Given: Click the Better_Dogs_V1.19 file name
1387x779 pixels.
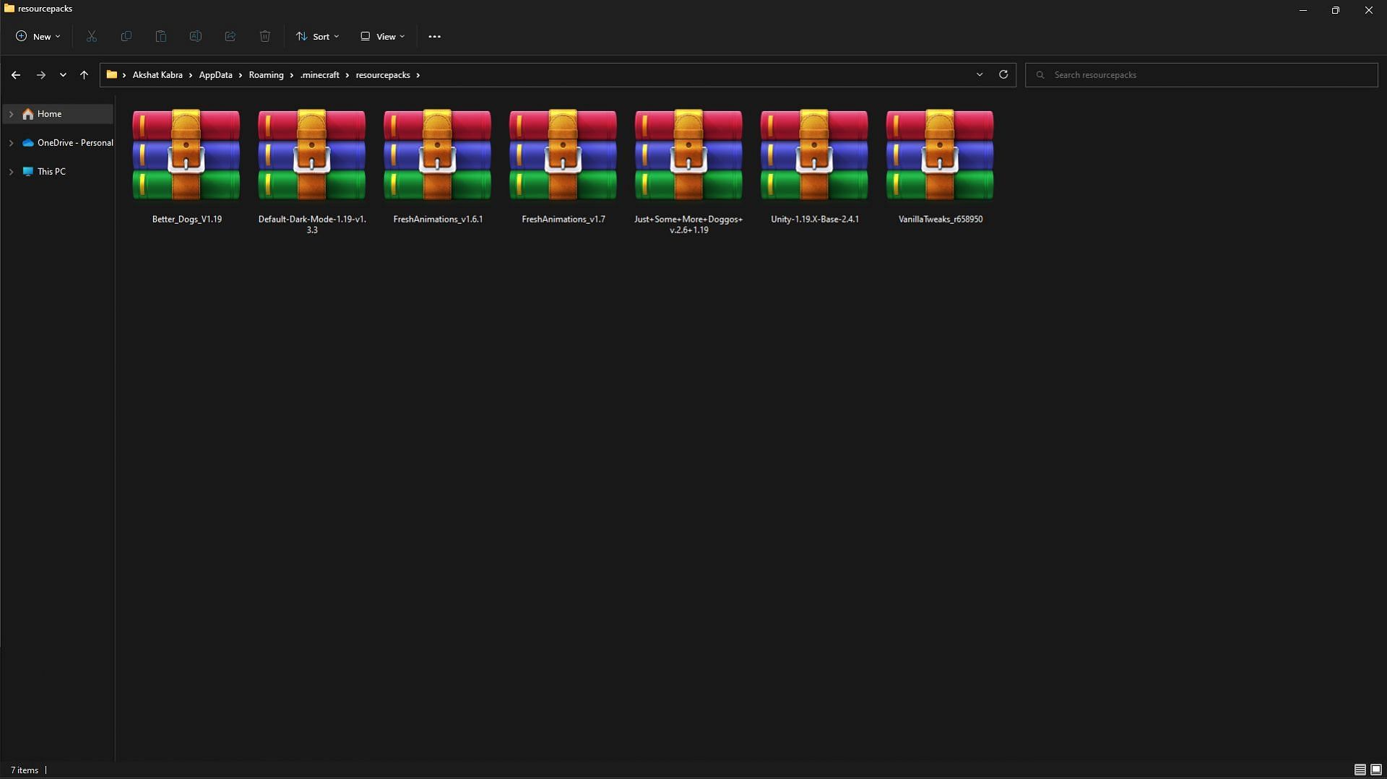Looking at the screenshot, I should [x=186, y=219].
